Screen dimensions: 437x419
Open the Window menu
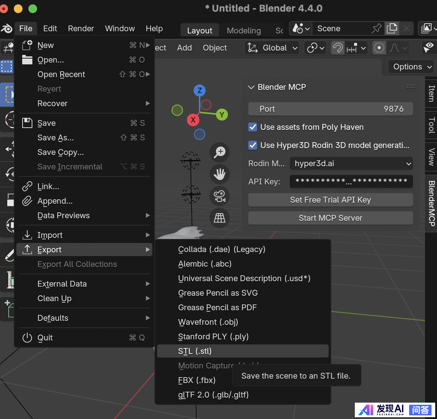[x=120, y=28]
